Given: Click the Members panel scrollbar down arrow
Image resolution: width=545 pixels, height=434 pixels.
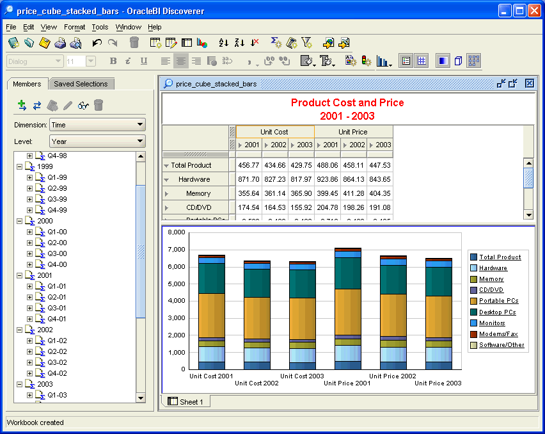Looking at the screenshot, I should click(142, 398).
